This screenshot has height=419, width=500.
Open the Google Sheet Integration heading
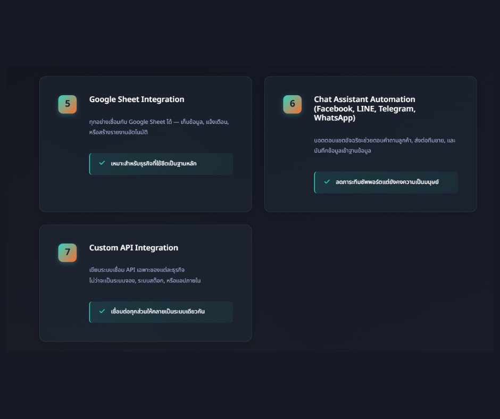(137, 99)
